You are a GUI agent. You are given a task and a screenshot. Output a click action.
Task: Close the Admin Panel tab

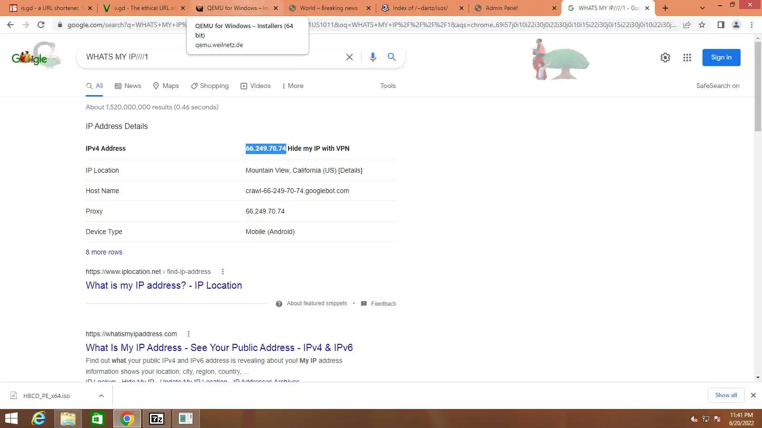(x=554, y=8)
